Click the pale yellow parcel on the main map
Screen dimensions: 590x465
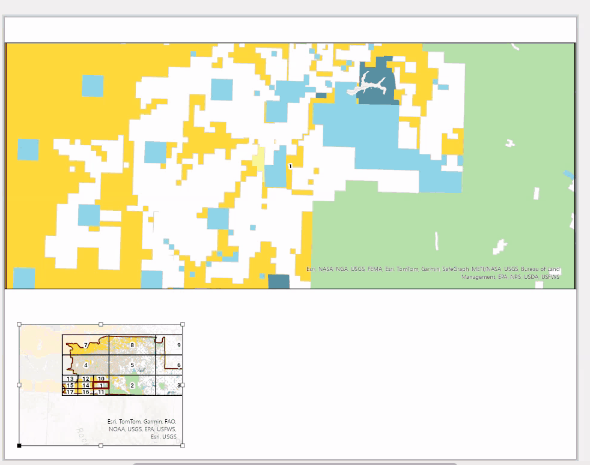(x=258, y=159)
